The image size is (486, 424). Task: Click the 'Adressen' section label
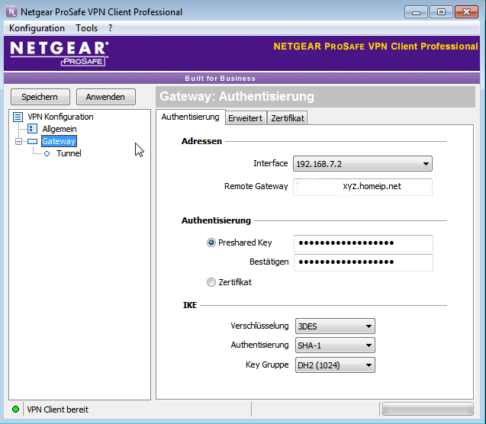click(x=201, y=141)
